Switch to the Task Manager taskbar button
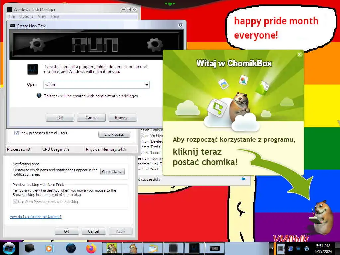The image size is (340, 255). [x=194, y=248]
